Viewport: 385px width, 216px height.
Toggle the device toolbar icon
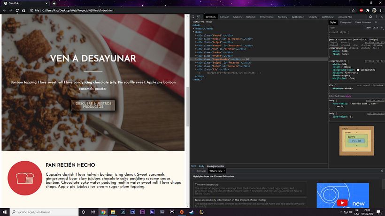click(x=199, y=17)
